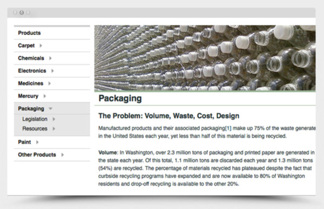324x209 pixels.
Task: Open the Legislation sub-page
Action: pos(35,119)
